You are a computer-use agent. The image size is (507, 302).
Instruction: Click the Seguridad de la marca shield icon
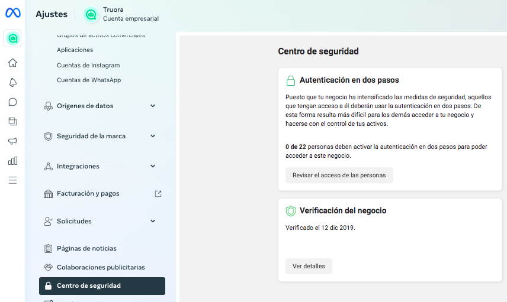[x=48, y=136]
